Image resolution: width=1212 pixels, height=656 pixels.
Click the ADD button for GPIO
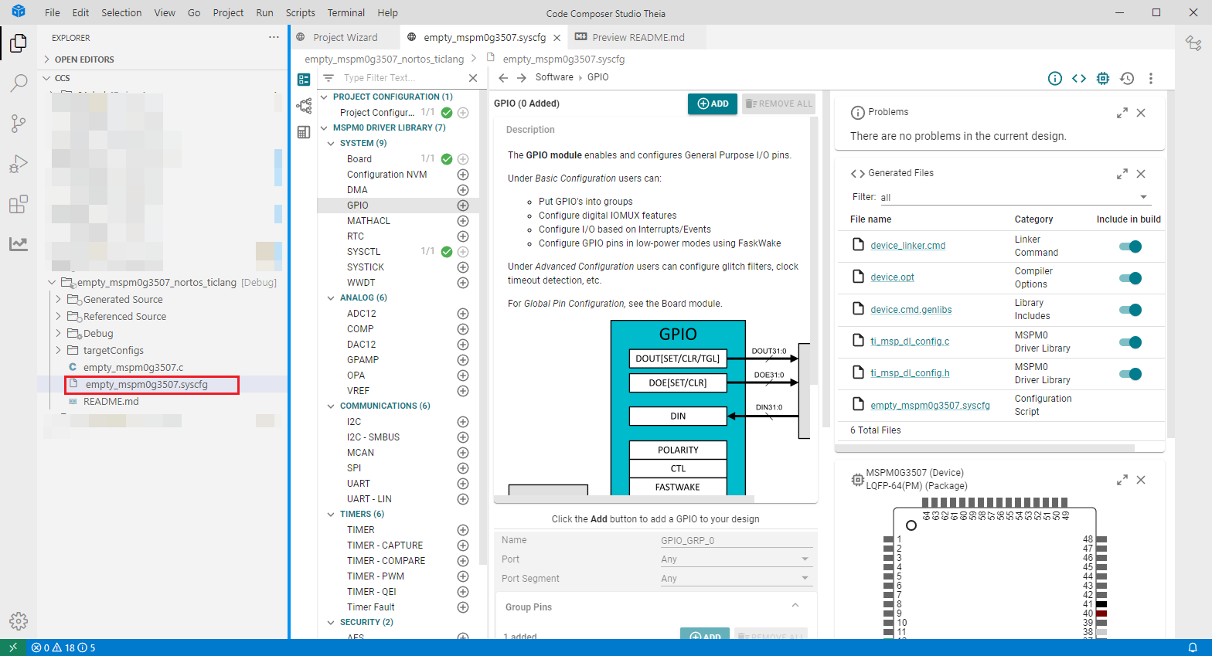(713, 104)
